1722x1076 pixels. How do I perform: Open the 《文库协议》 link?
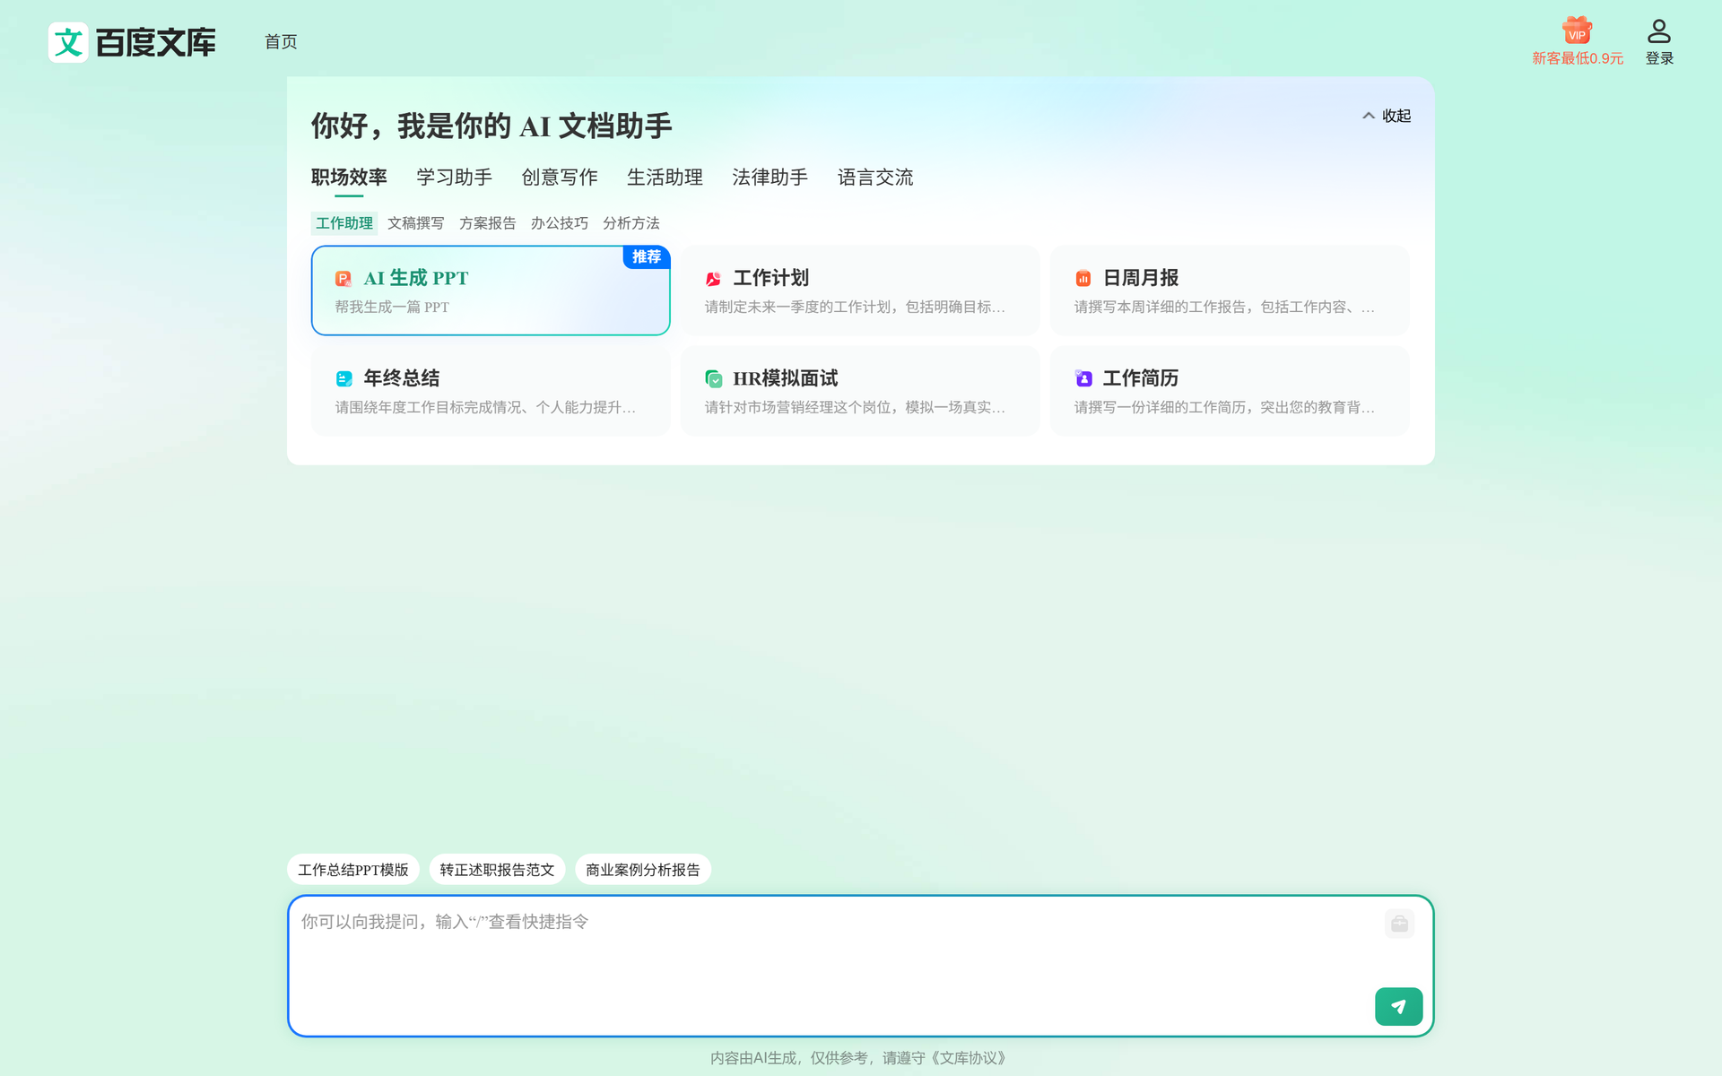point(970,1058)
